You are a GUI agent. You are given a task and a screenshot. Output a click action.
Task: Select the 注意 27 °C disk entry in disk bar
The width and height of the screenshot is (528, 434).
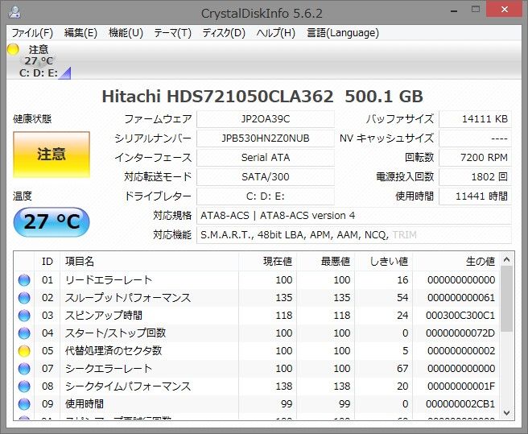39,61
